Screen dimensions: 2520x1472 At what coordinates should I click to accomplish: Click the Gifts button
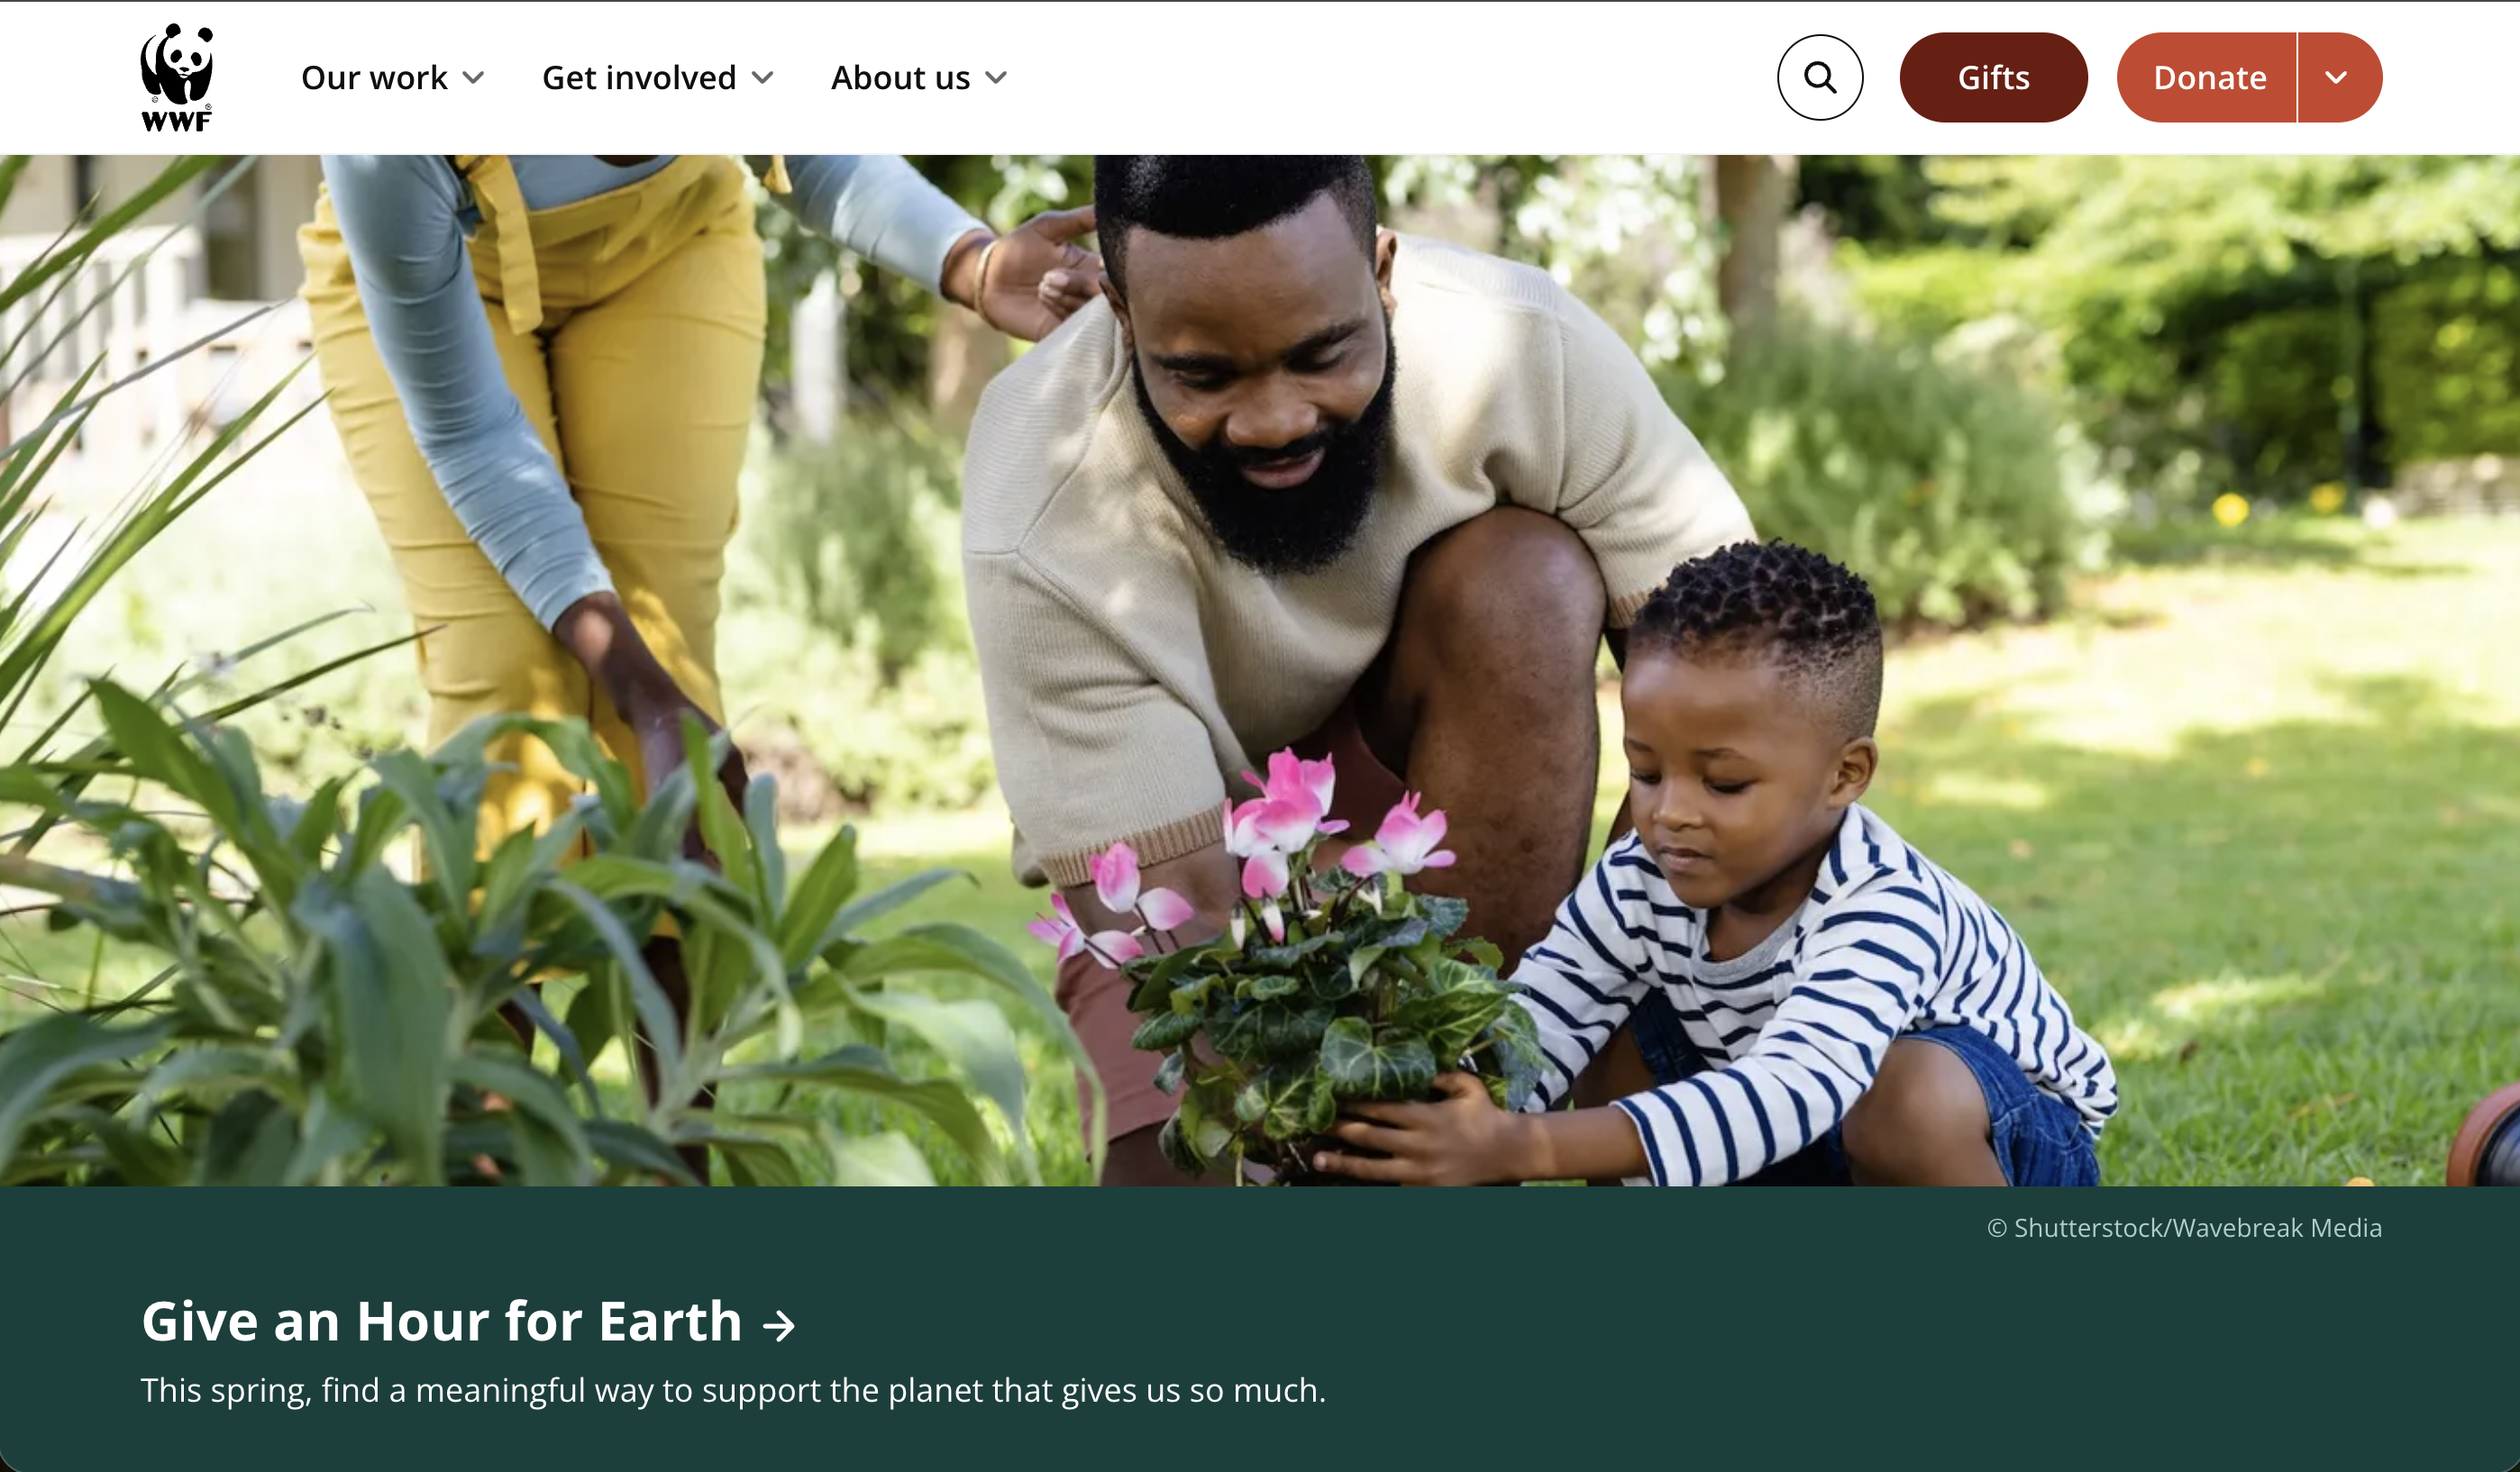1993,78
